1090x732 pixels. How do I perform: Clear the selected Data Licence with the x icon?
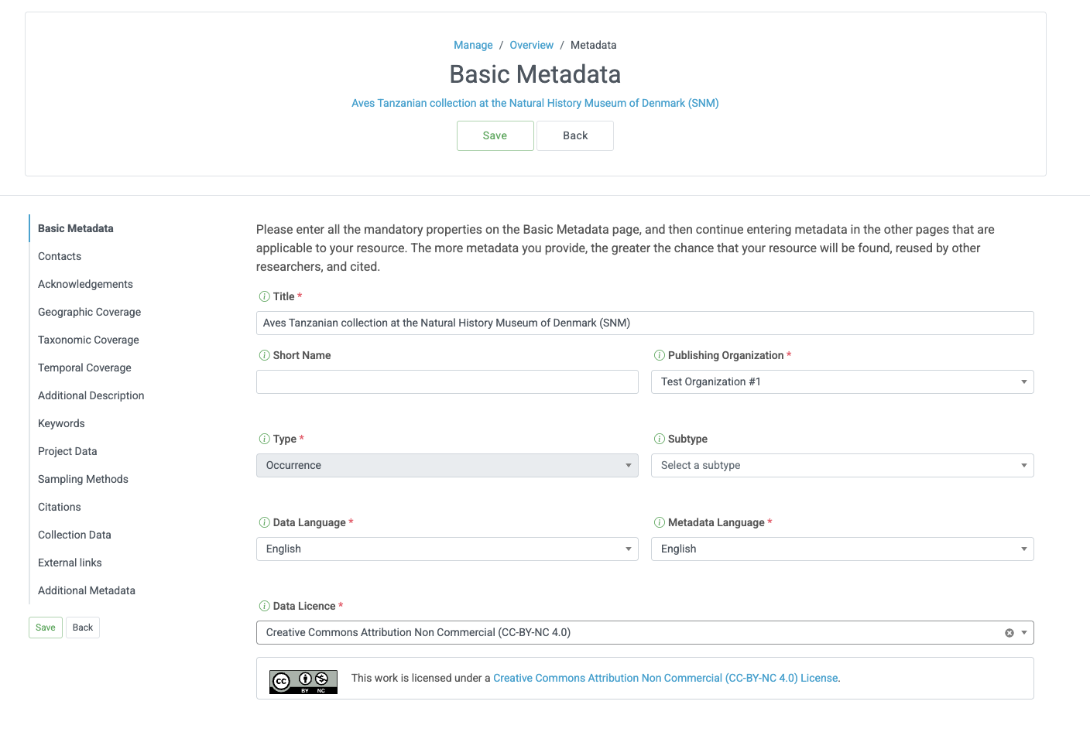(1009, 632)
